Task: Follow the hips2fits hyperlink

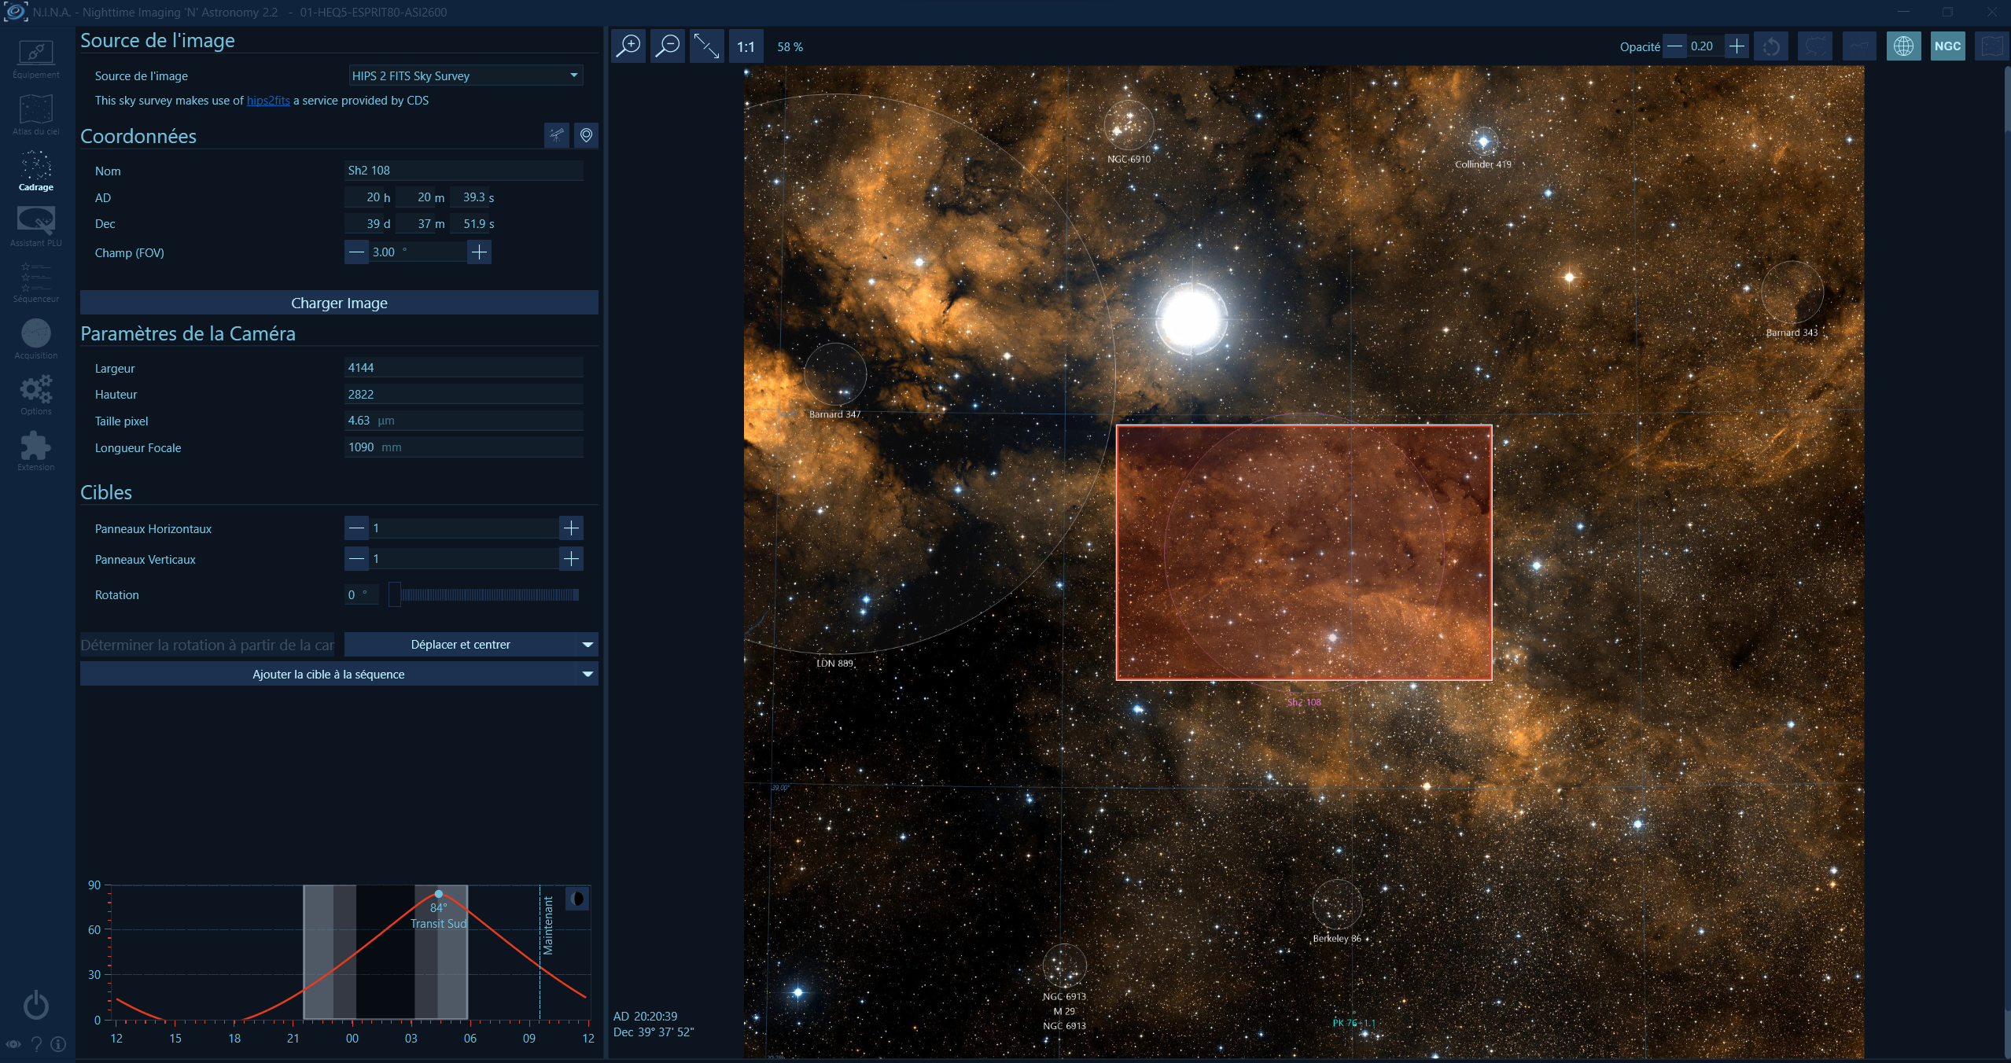Action: (268, 101)
